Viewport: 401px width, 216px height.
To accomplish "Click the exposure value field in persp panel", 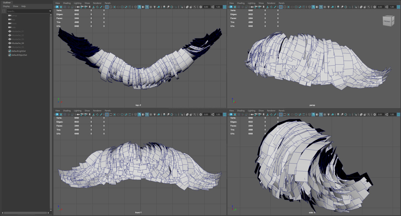I will [380, 7].
